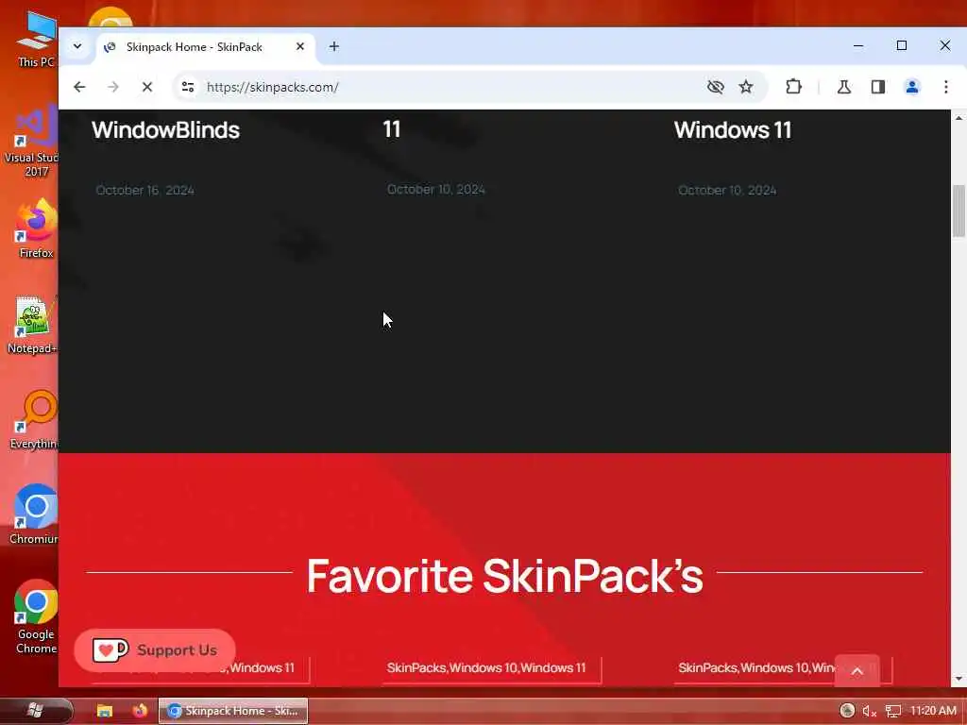Open File Explorer from the taskbar
This screenshot has width=967, height=725.
pos(105,711)
